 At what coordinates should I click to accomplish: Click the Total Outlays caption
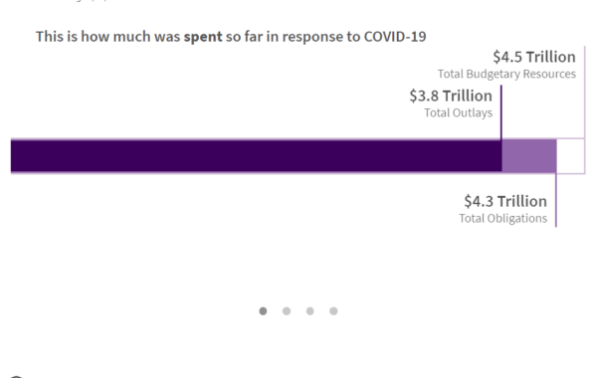point(459,113)
